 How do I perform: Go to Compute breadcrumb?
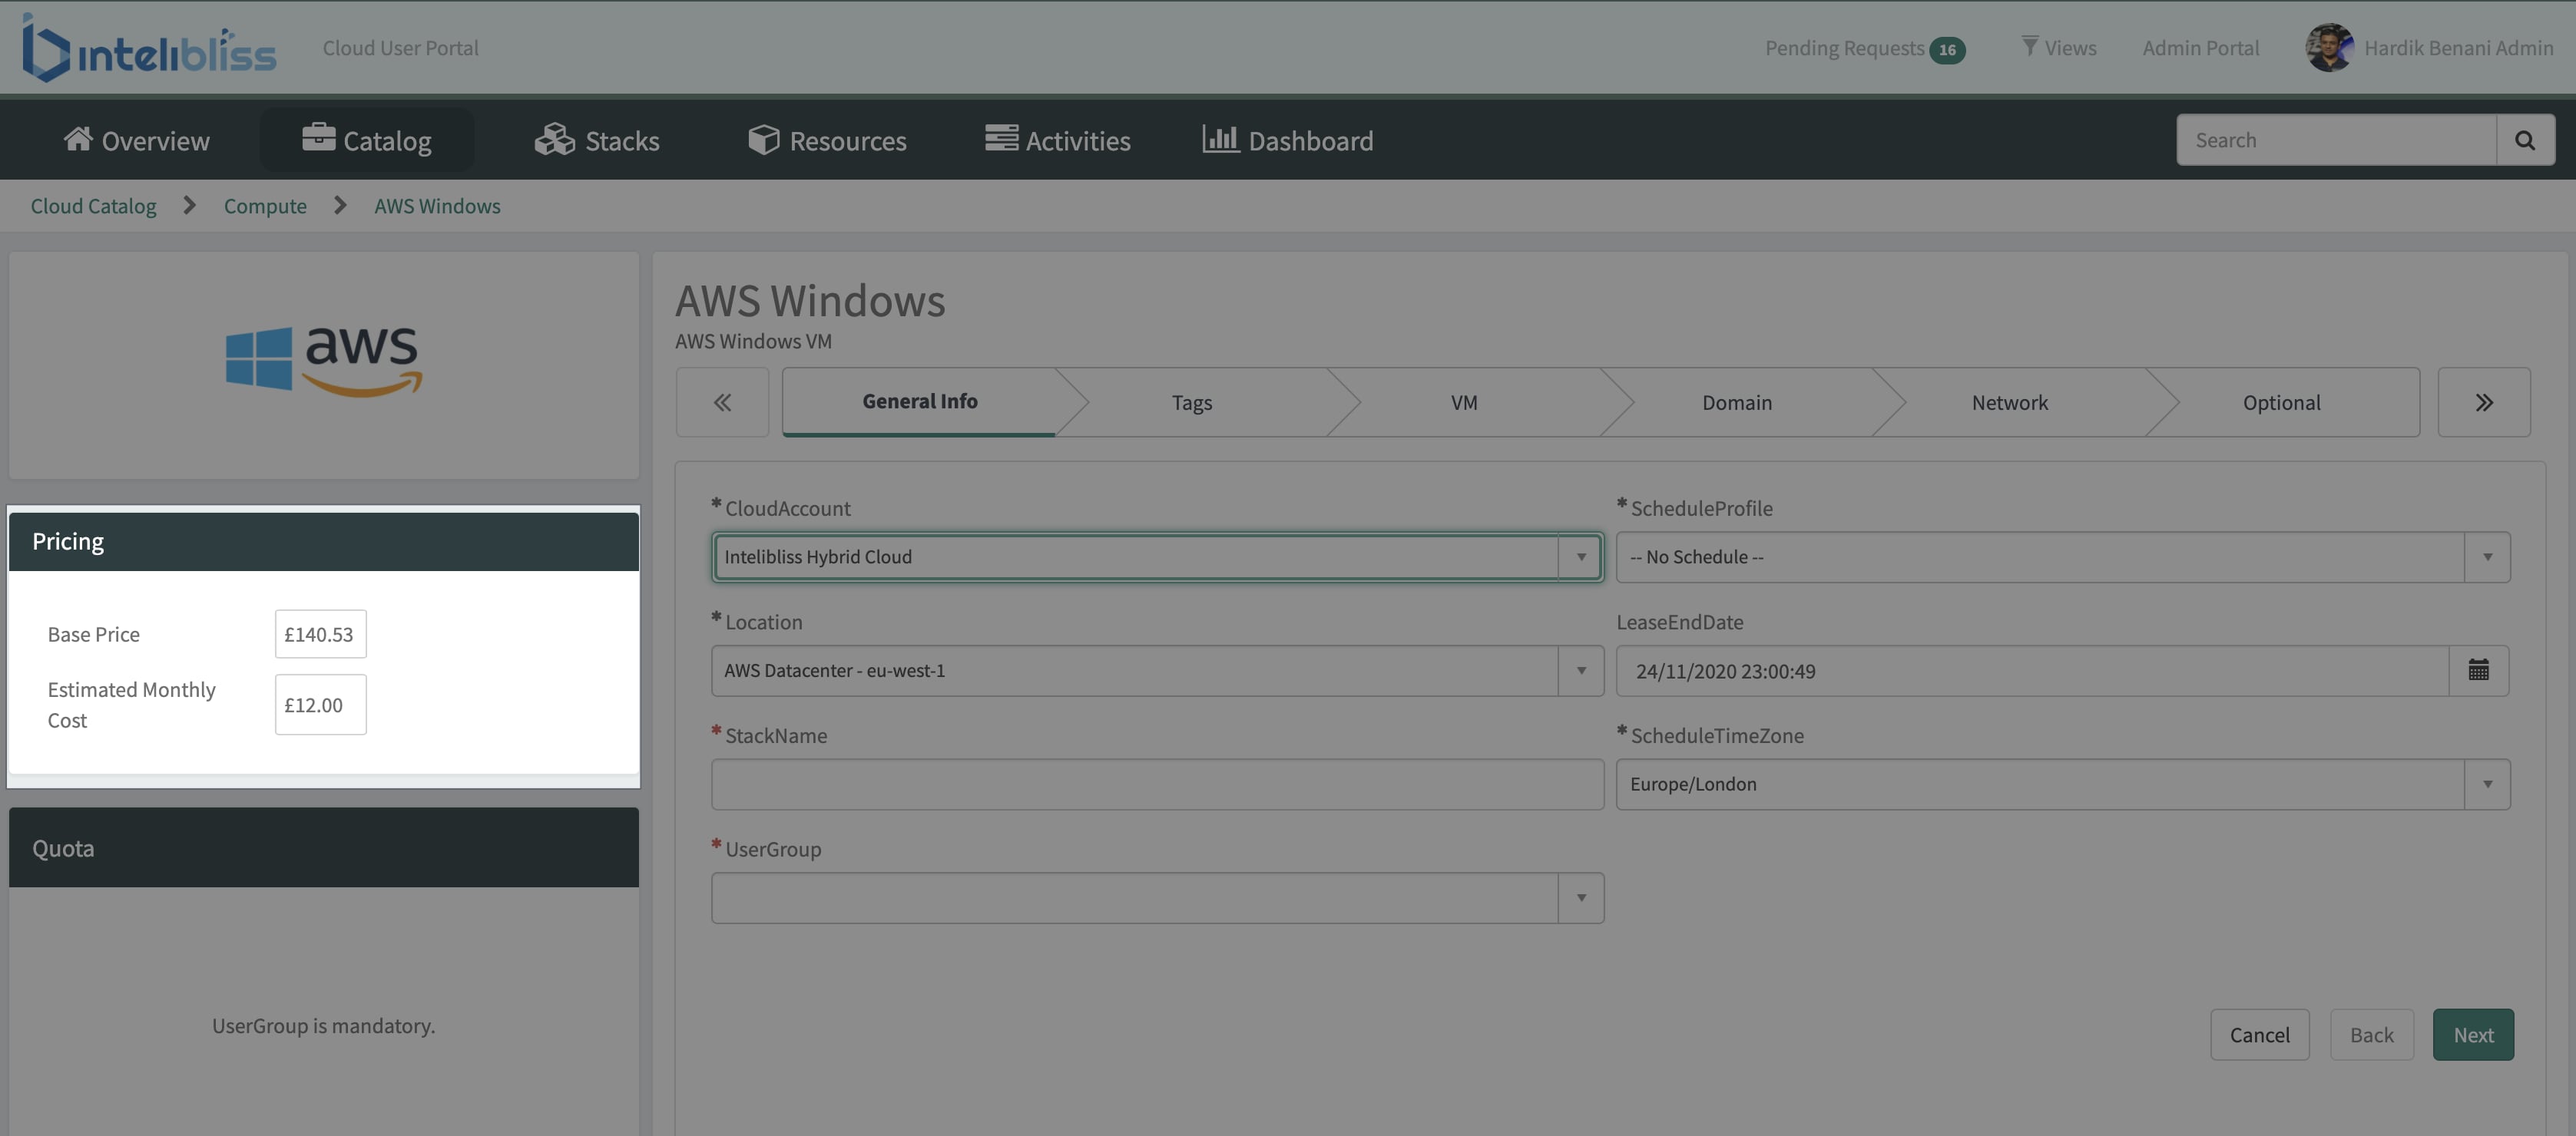click(x=265, y=206)
